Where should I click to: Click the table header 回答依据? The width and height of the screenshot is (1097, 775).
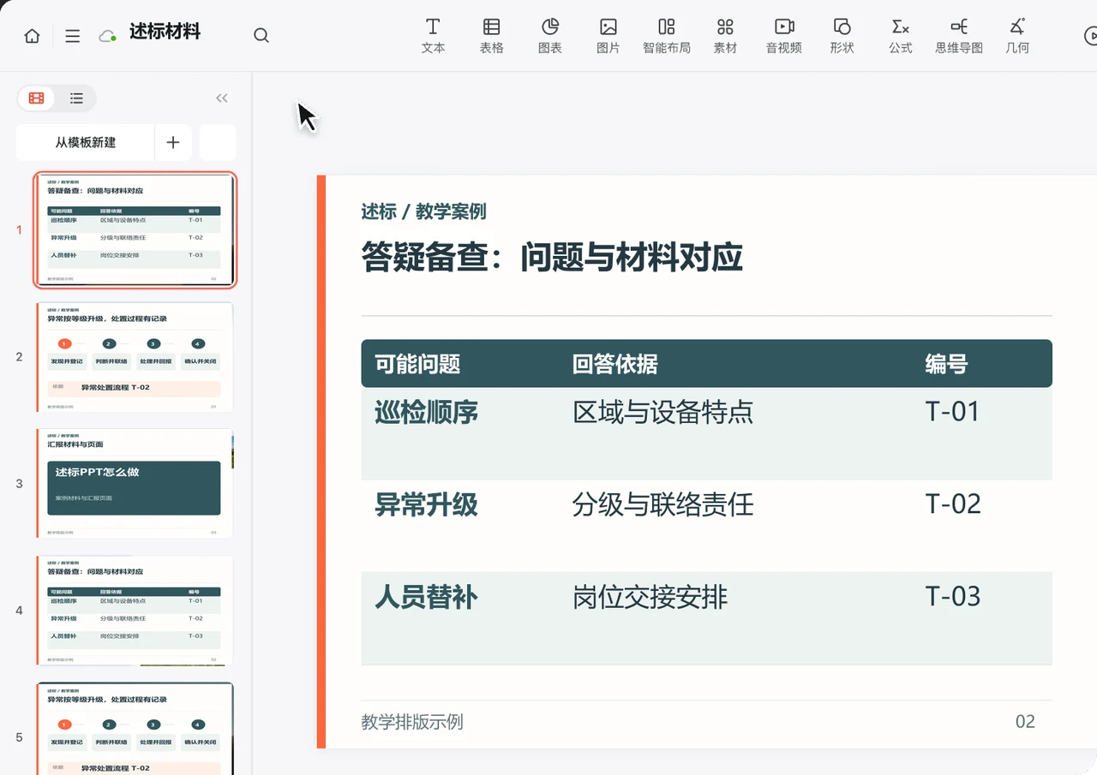coord(615,364)
